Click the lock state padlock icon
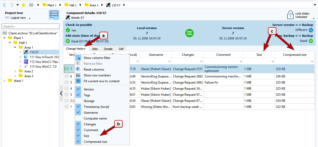318x147 pixels. point(291,15)
